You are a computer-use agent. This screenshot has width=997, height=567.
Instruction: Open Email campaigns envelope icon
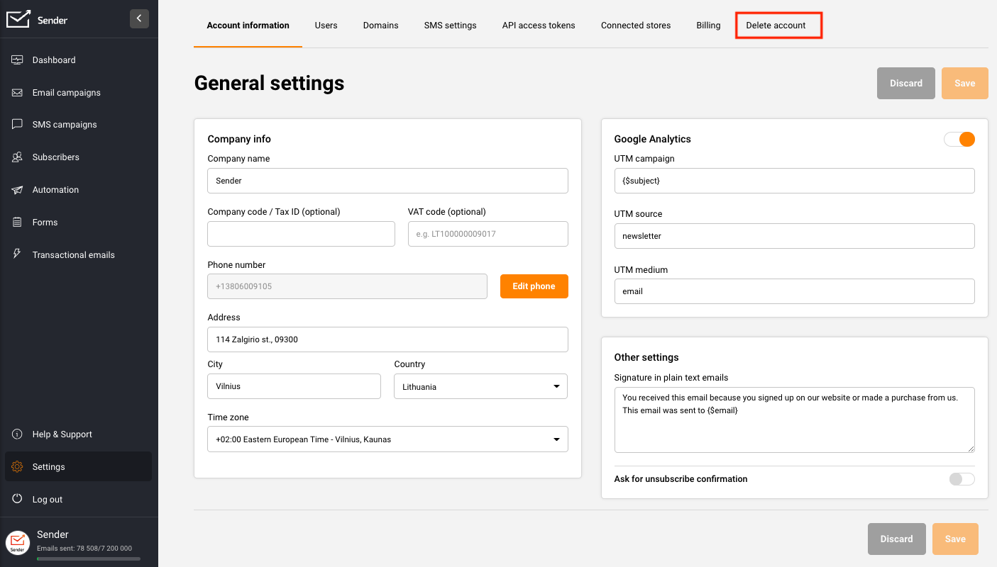click(18, 93)
